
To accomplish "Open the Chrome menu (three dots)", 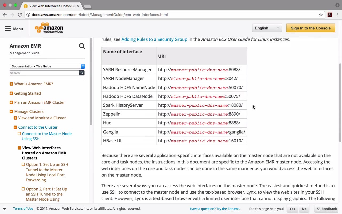I will click(x=337, y=15).
